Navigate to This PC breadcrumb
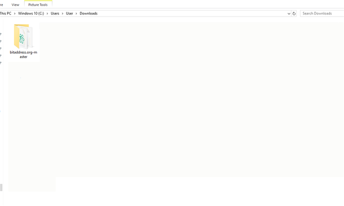The height and width of the screenshot is (206, 344). pyautogui.click(x=6, y=13)
